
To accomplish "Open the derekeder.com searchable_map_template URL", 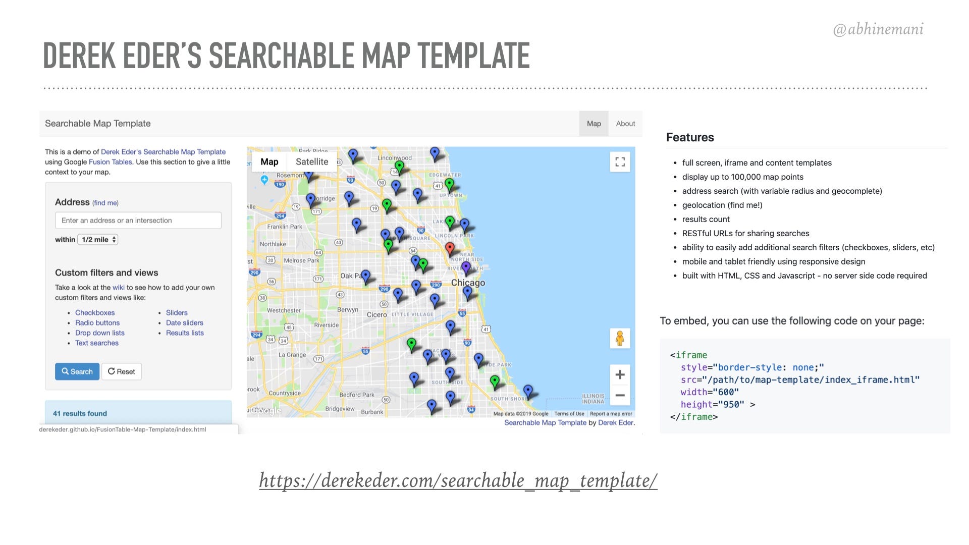I will pyautogui.click(x=458, y=480).
